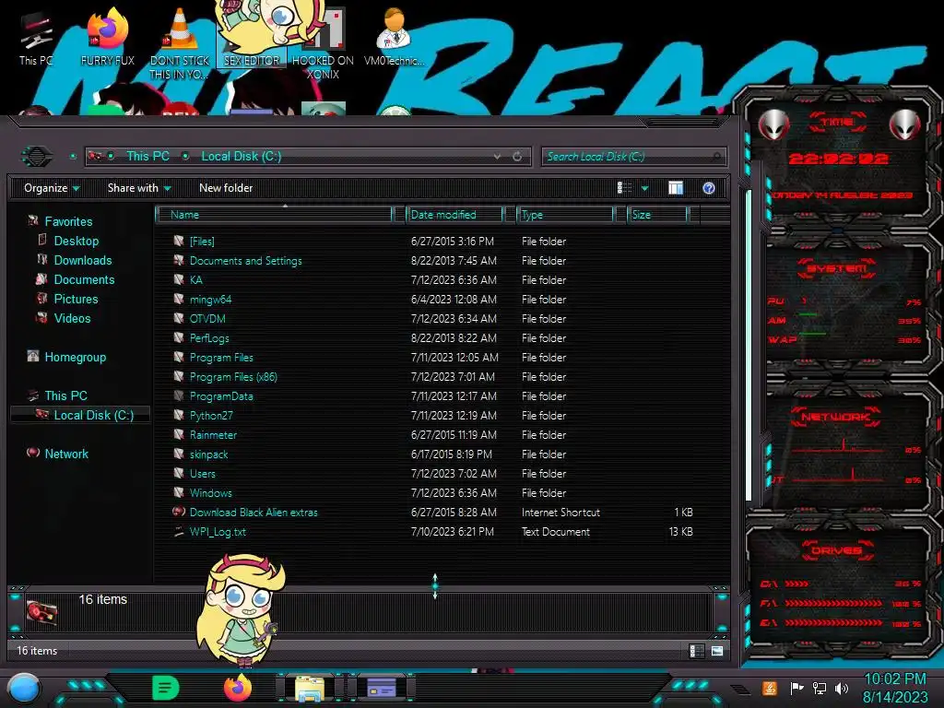Select Downloads in the navigation pane
This screenshot has height=708, width=944.
tap(82, 260)
